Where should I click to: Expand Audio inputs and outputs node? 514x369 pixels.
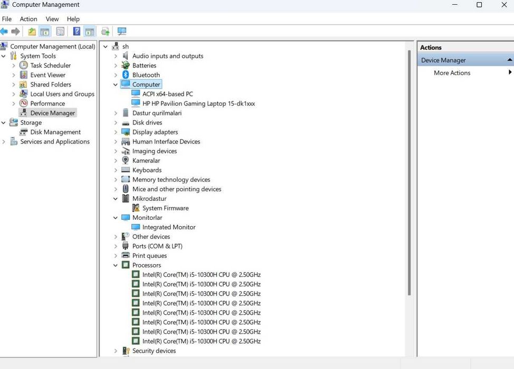click(116, 56)
